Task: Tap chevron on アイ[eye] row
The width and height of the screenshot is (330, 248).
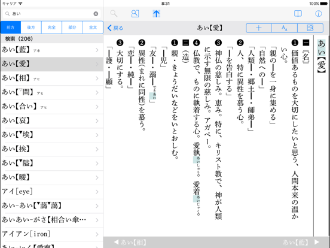Action: (x=97, y=192)
